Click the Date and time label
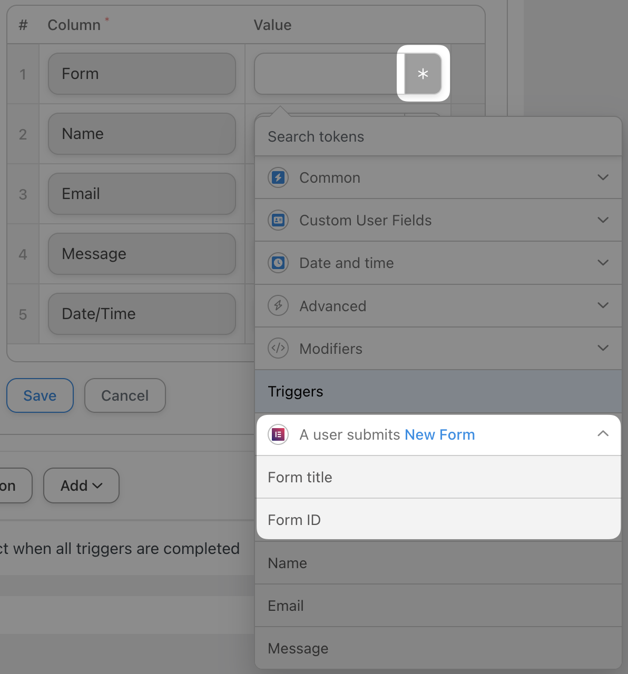 coord(347,263)
